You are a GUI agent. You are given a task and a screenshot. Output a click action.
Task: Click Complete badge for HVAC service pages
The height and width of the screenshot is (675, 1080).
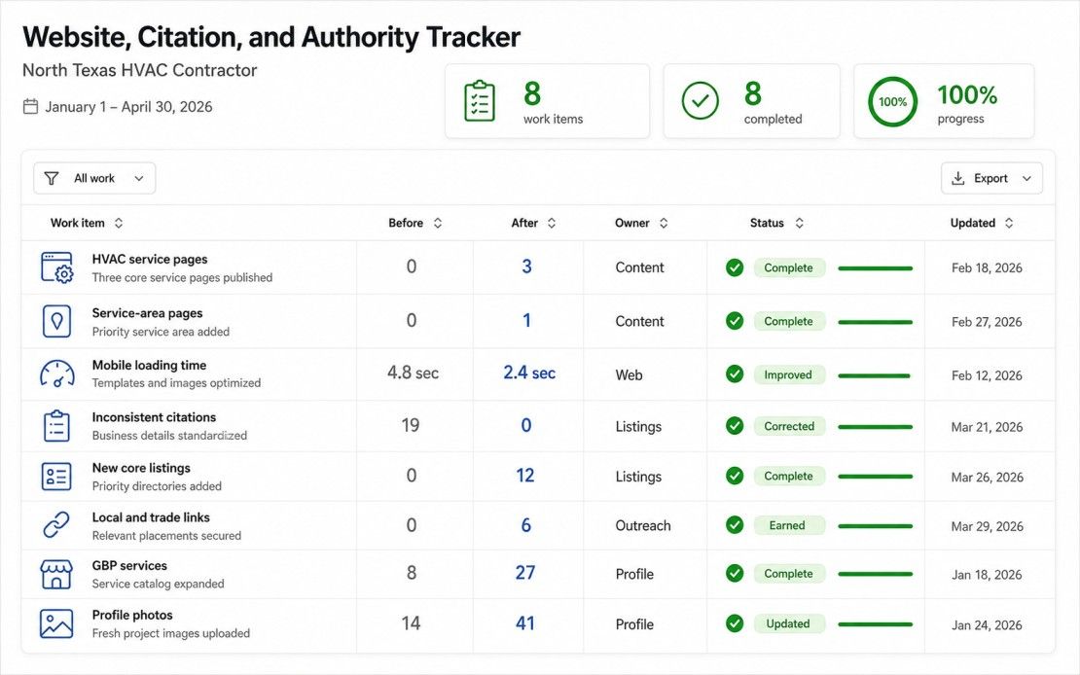click(x=789, y=267)
